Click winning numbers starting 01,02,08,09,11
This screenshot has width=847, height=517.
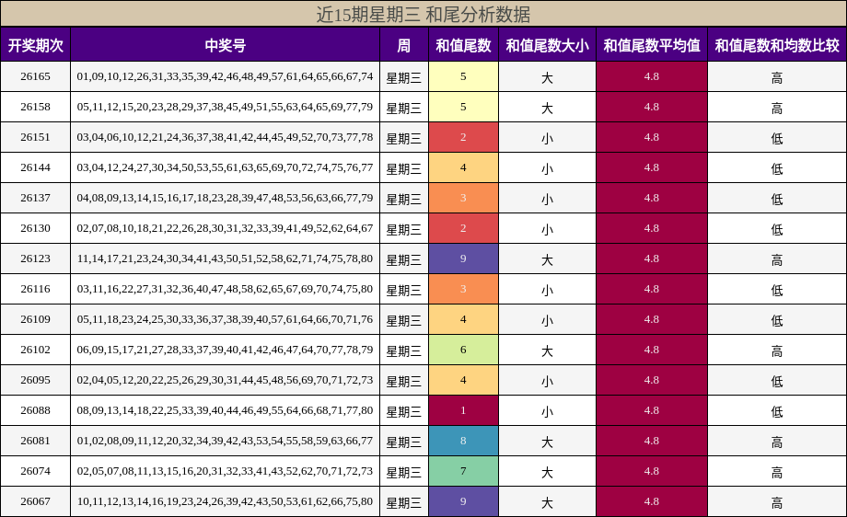tap(226, 441)
